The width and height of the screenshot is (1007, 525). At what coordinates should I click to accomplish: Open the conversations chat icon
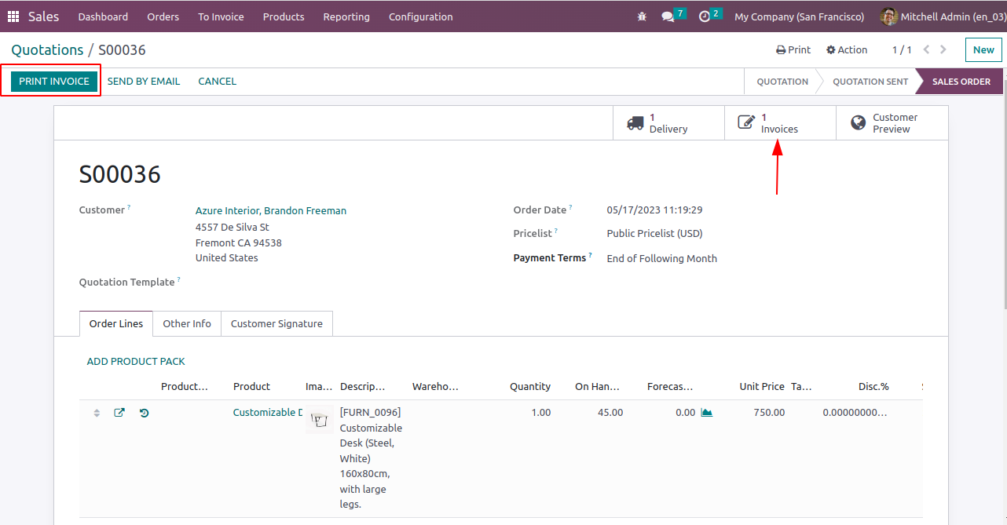coord(668,16)
